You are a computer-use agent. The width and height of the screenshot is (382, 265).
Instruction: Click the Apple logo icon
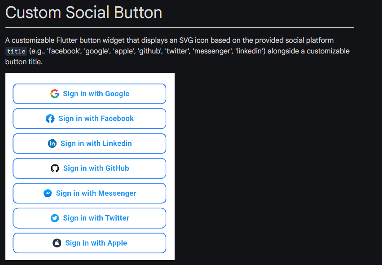point(57,243)
